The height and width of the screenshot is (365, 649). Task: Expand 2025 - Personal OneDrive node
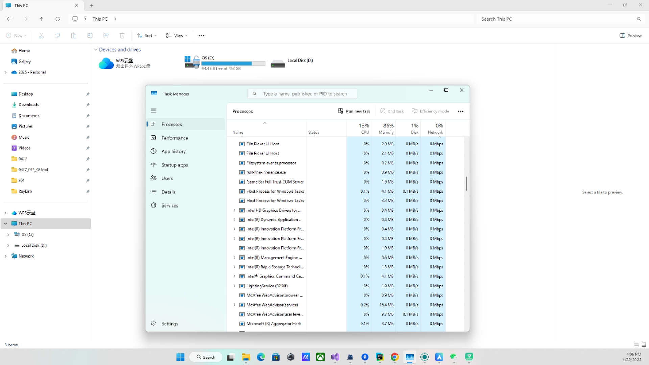(5, 72)
